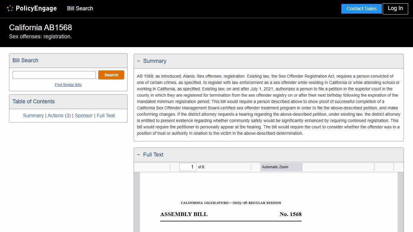Image resolution: width=413 pixels, height=232 pixels.
Task: Click the Log In button
Action: click(395, 9)
